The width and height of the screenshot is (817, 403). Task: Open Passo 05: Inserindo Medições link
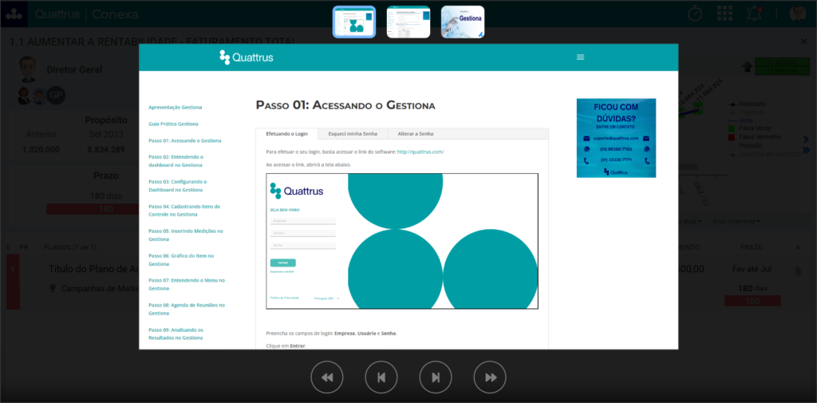pyautogui.click(x=185, y=235)
